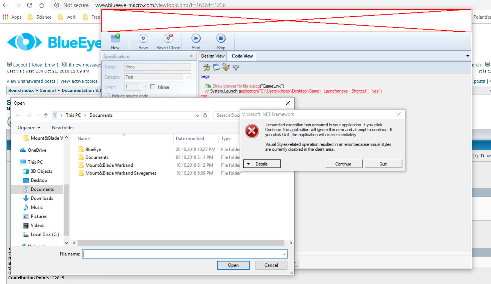The image size is (491, 284).
Task: Open the Category dropdown showing Test
Action: [x=187, y=77]
